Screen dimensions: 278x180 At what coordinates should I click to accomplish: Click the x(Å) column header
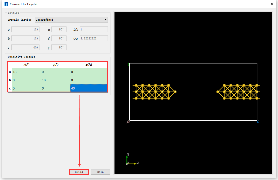coord(26,65)
